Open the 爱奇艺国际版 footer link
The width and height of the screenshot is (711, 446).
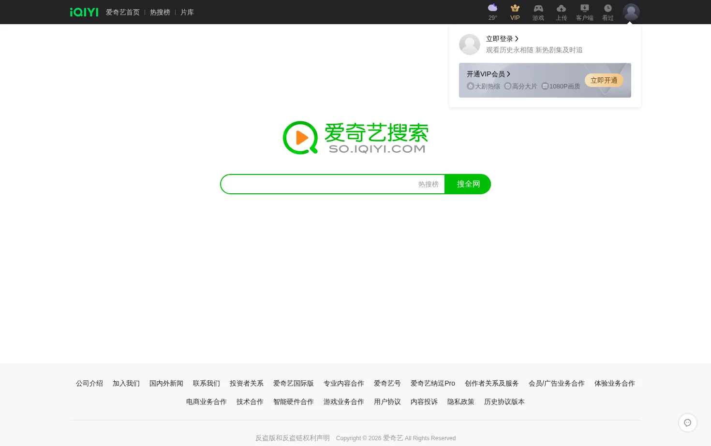pyautogui.click(x=294, y=383)
